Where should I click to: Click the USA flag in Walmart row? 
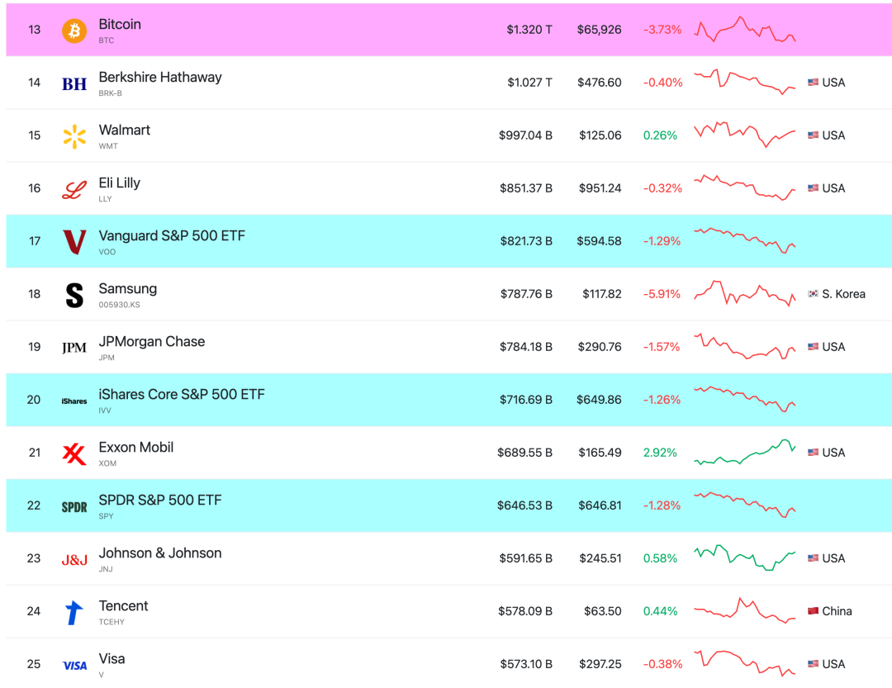[813, 135]
